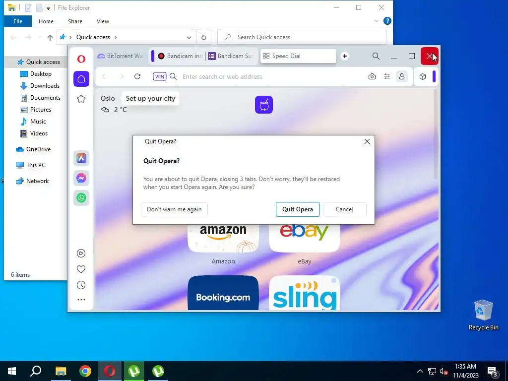Screen dimensions: 508x381
Task: Open the Booking.com speed dial tile
Action: [223, 293]
